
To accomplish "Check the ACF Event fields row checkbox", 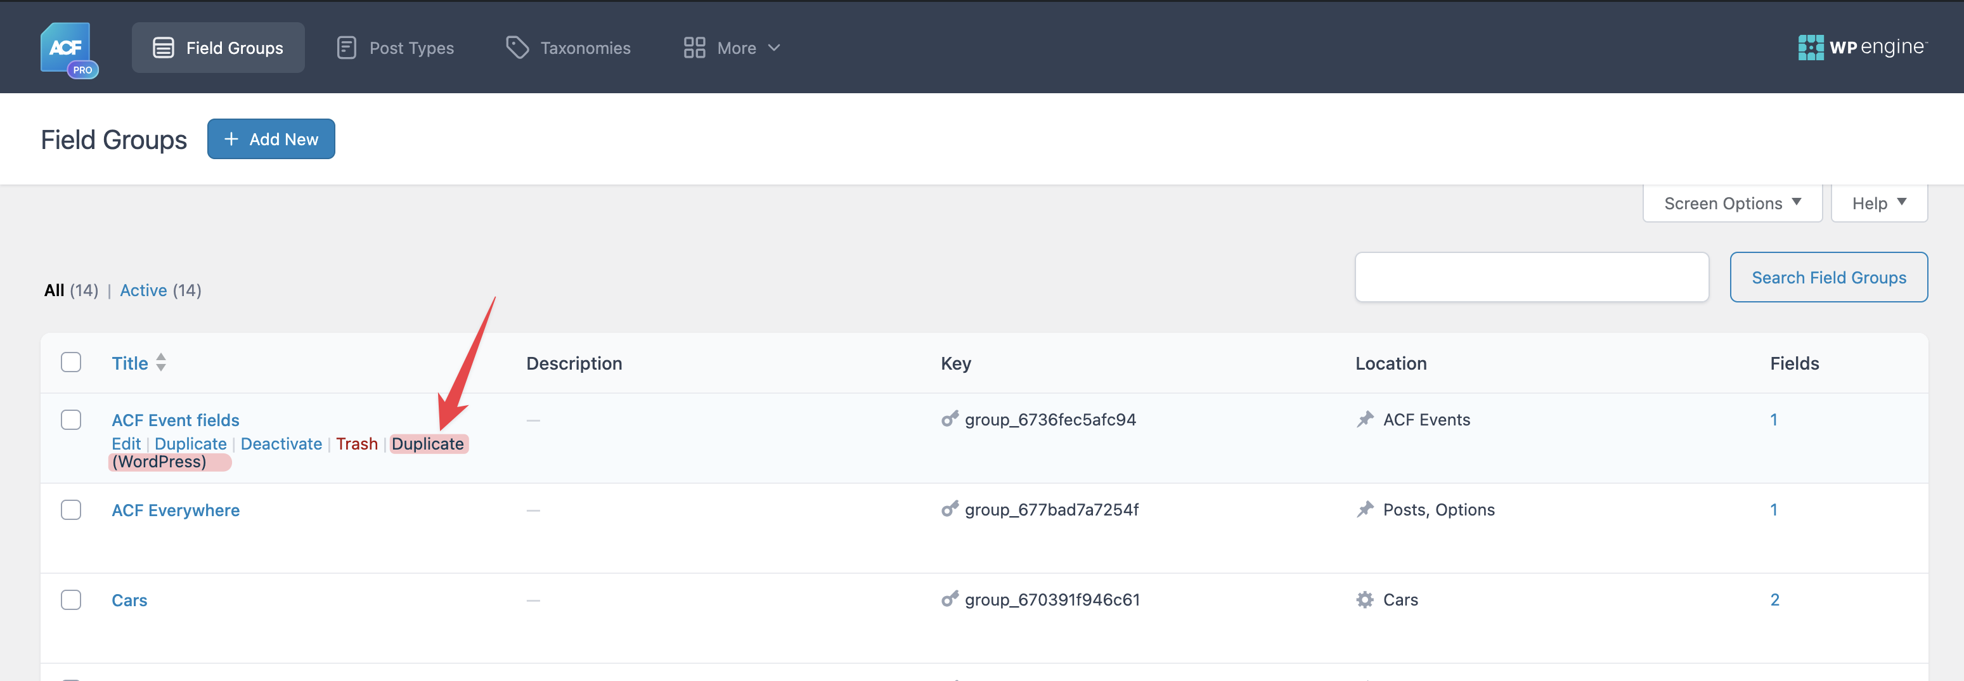I will [x=71, y=420].
